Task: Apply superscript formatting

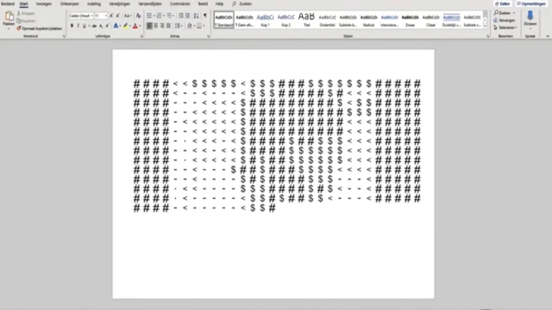Action: pos(107,26)
